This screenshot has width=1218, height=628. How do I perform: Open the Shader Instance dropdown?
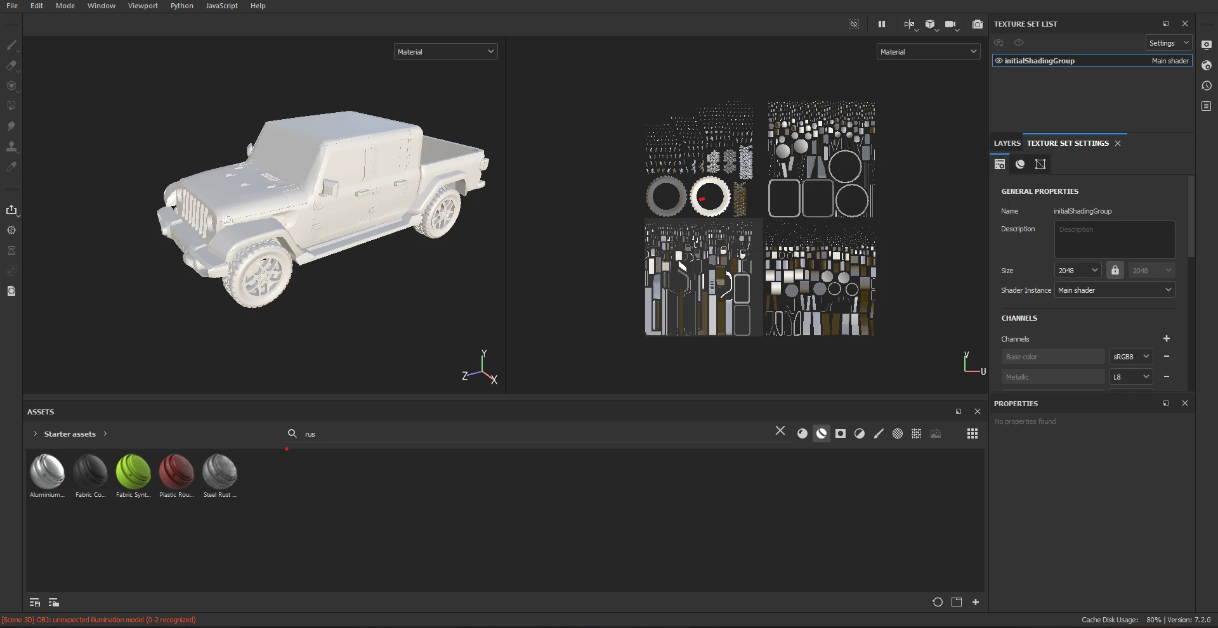[x=1114, y=290]
